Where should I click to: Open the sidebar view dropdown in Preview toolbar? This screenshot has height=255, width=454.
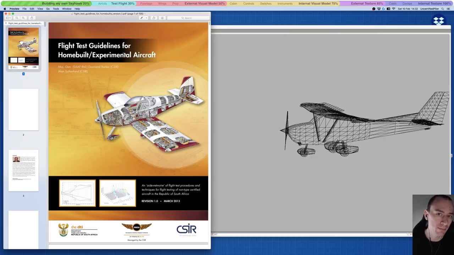8,18
